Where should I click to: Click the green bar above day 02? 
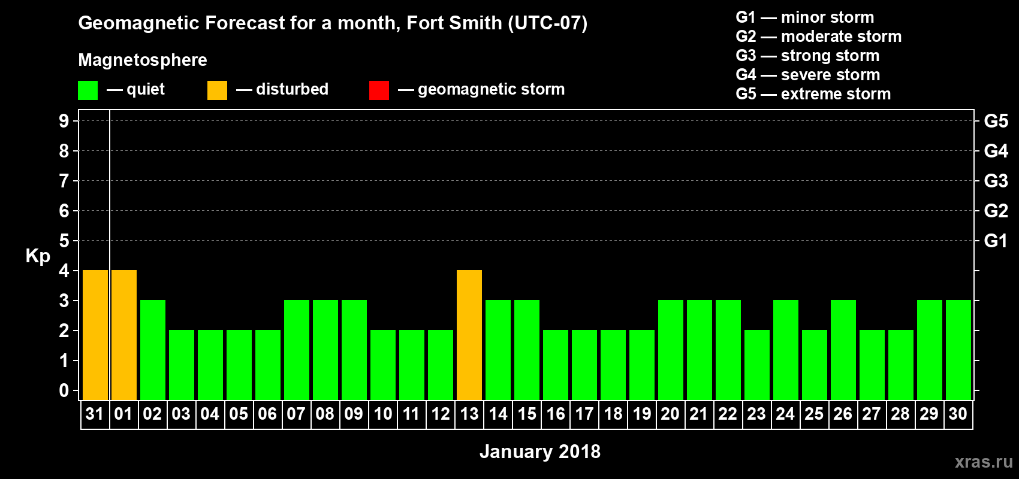(x=153, y=350)
